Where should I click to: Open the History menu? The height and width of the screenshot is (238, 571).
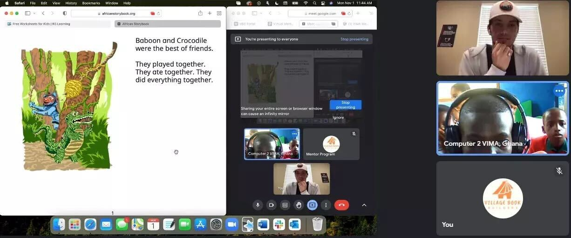pyautogui.click(x=71, y=3)
